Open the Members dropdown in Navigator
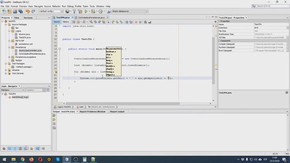This screenshot has height=163, width=290. pos(13,90)
